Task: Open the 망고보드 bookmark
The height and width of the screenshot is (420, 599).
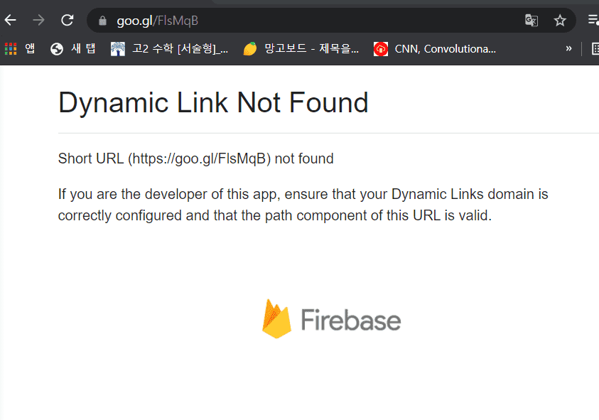Action: click(301, 49)
